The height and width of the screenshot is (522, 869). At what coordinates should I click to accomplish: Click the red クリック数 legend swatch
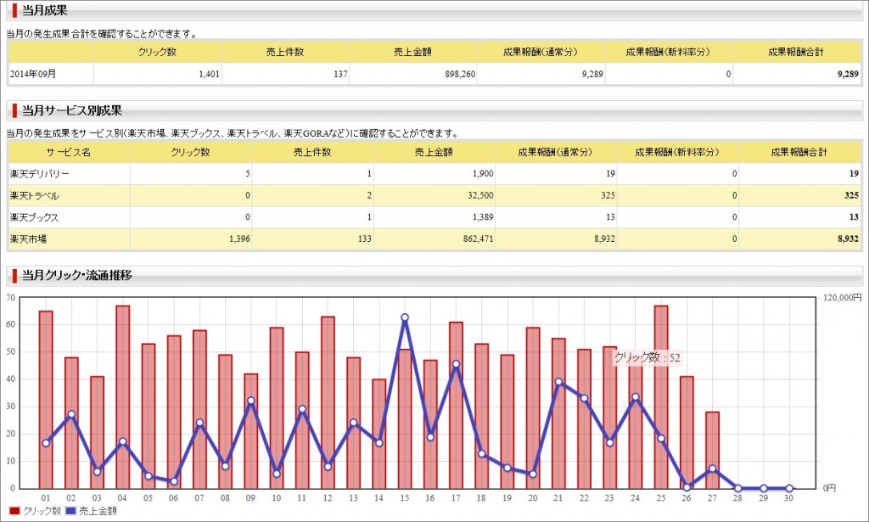pos(15,511)
